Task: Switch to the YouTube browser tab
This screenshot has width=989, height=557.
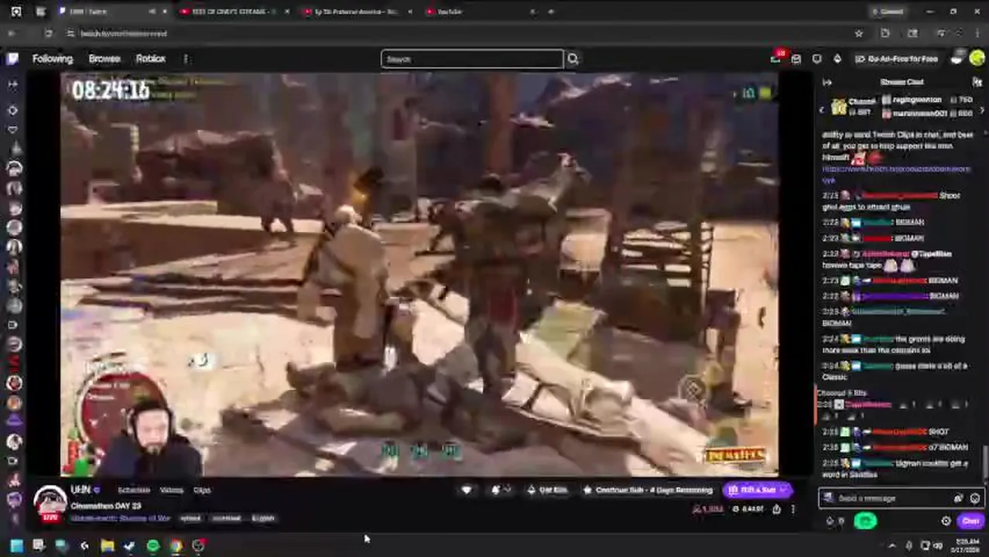Action: click(x=480, y=12)
